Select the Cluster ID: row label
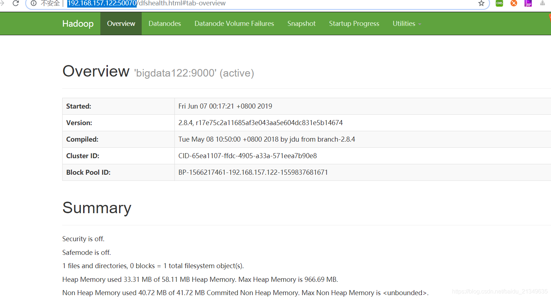 (83, 156)
